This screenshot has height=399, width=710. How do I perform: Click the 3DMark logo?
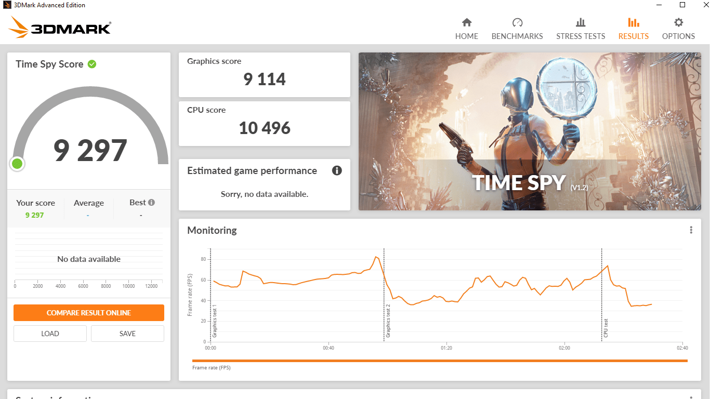pos(60,27)
